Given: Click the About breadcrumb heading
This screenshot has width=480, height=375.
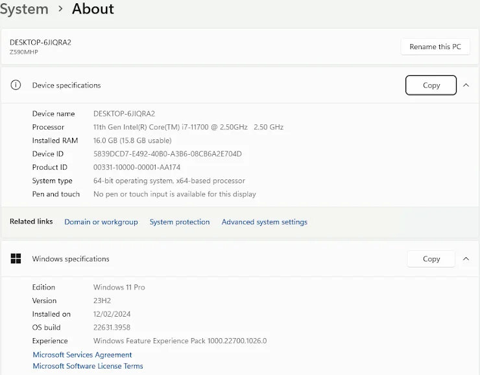Looking at the screenshot, I should pyautogui.click(x=93, y=8).
